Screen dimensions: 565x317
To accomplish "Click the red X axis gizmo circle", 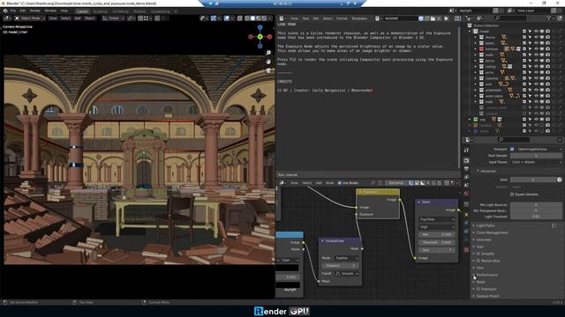I will pyautogui.click(x=269, y=37).
